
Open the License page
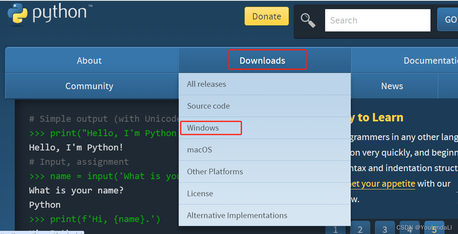point(200,193)
